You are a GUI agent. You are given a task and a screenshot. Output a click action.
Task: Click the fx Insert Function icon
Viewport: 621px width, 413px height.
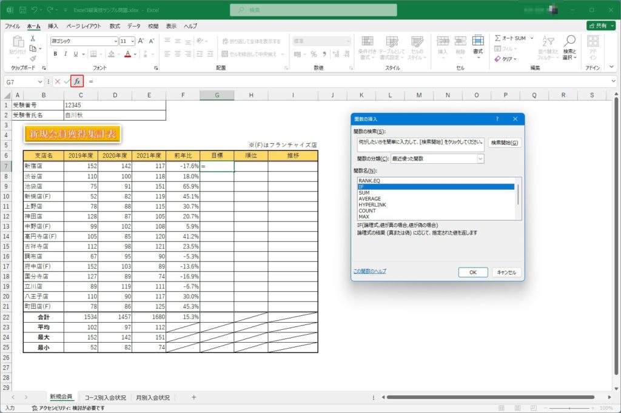pos(77,81)
